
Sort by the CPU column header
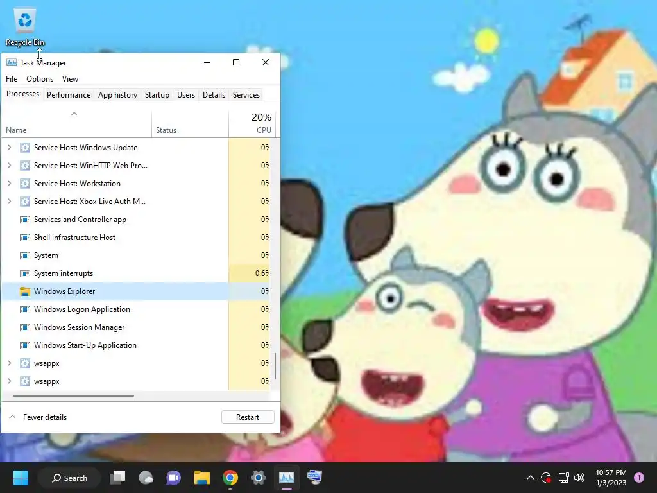[252, 124]
